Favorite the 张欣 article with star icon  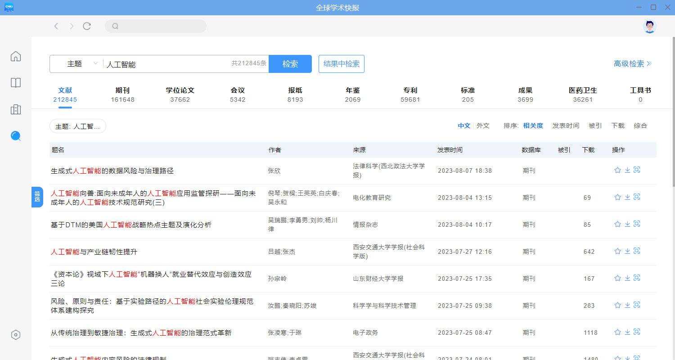[617, 170]
